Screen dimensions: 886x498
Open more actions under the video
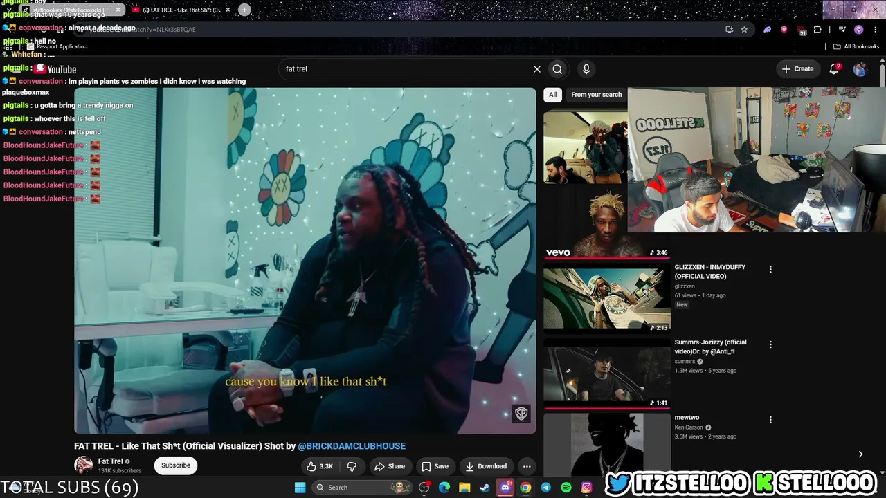527,466
